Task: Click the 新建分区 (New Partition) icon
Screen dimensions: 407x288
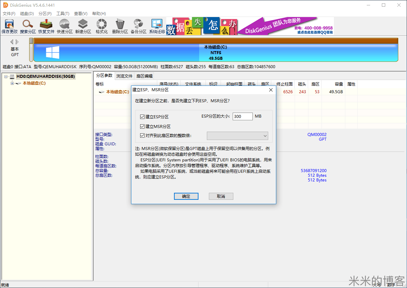Action: click(x=83, y=26)
